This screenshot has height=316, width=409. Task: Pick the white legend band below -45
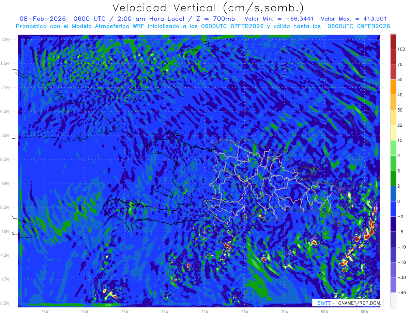(x=393, y=300)
